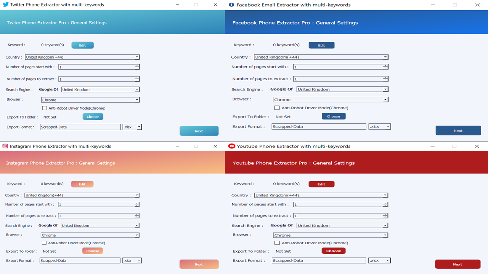This screenshot has height=274, width=488.
Task: Click "0 keyword(s)" text in Facebook window
Action: (x=286, y=45)
